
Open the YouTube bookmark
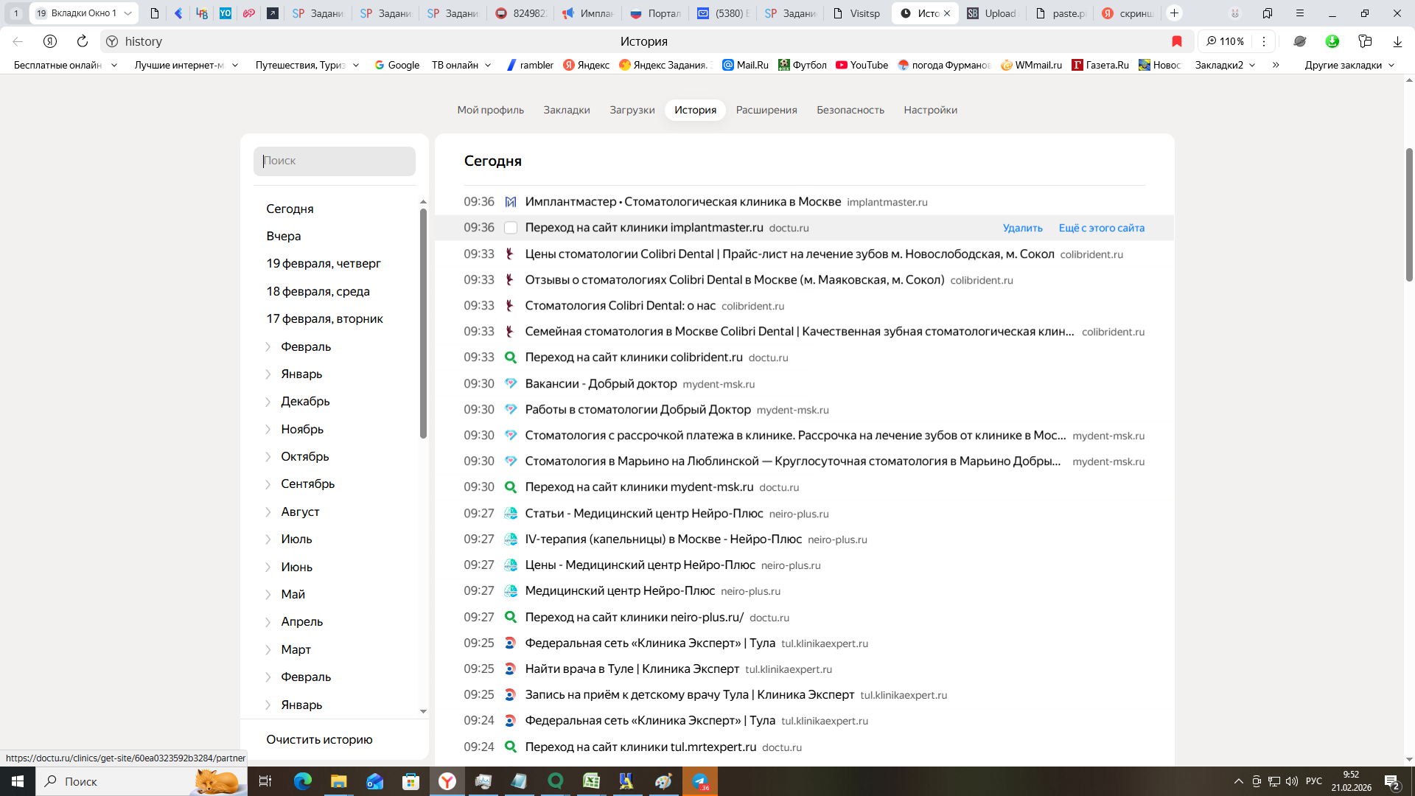point(862,65)
